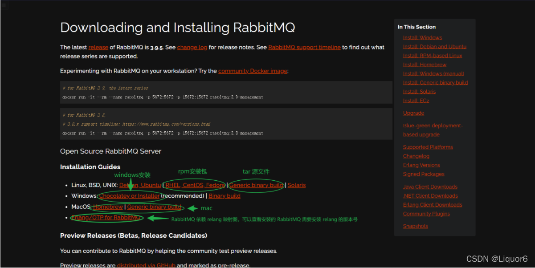535x268 pixels.
Task: Go to "Install: Generic binary build" in sidebar
Action: click(x=435, y=82)
